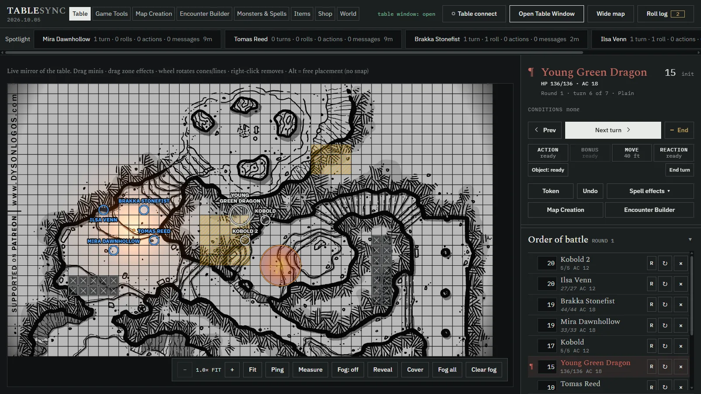Viewport: 701px width, 394px height.
Task: Open the Spell effects dropdown
Action: point(650,191)
